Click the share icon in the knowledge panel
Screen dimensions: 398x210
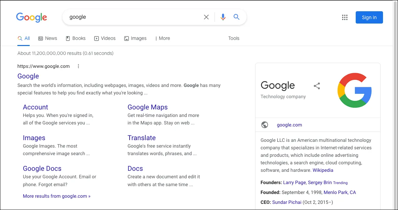pos(317,86)
